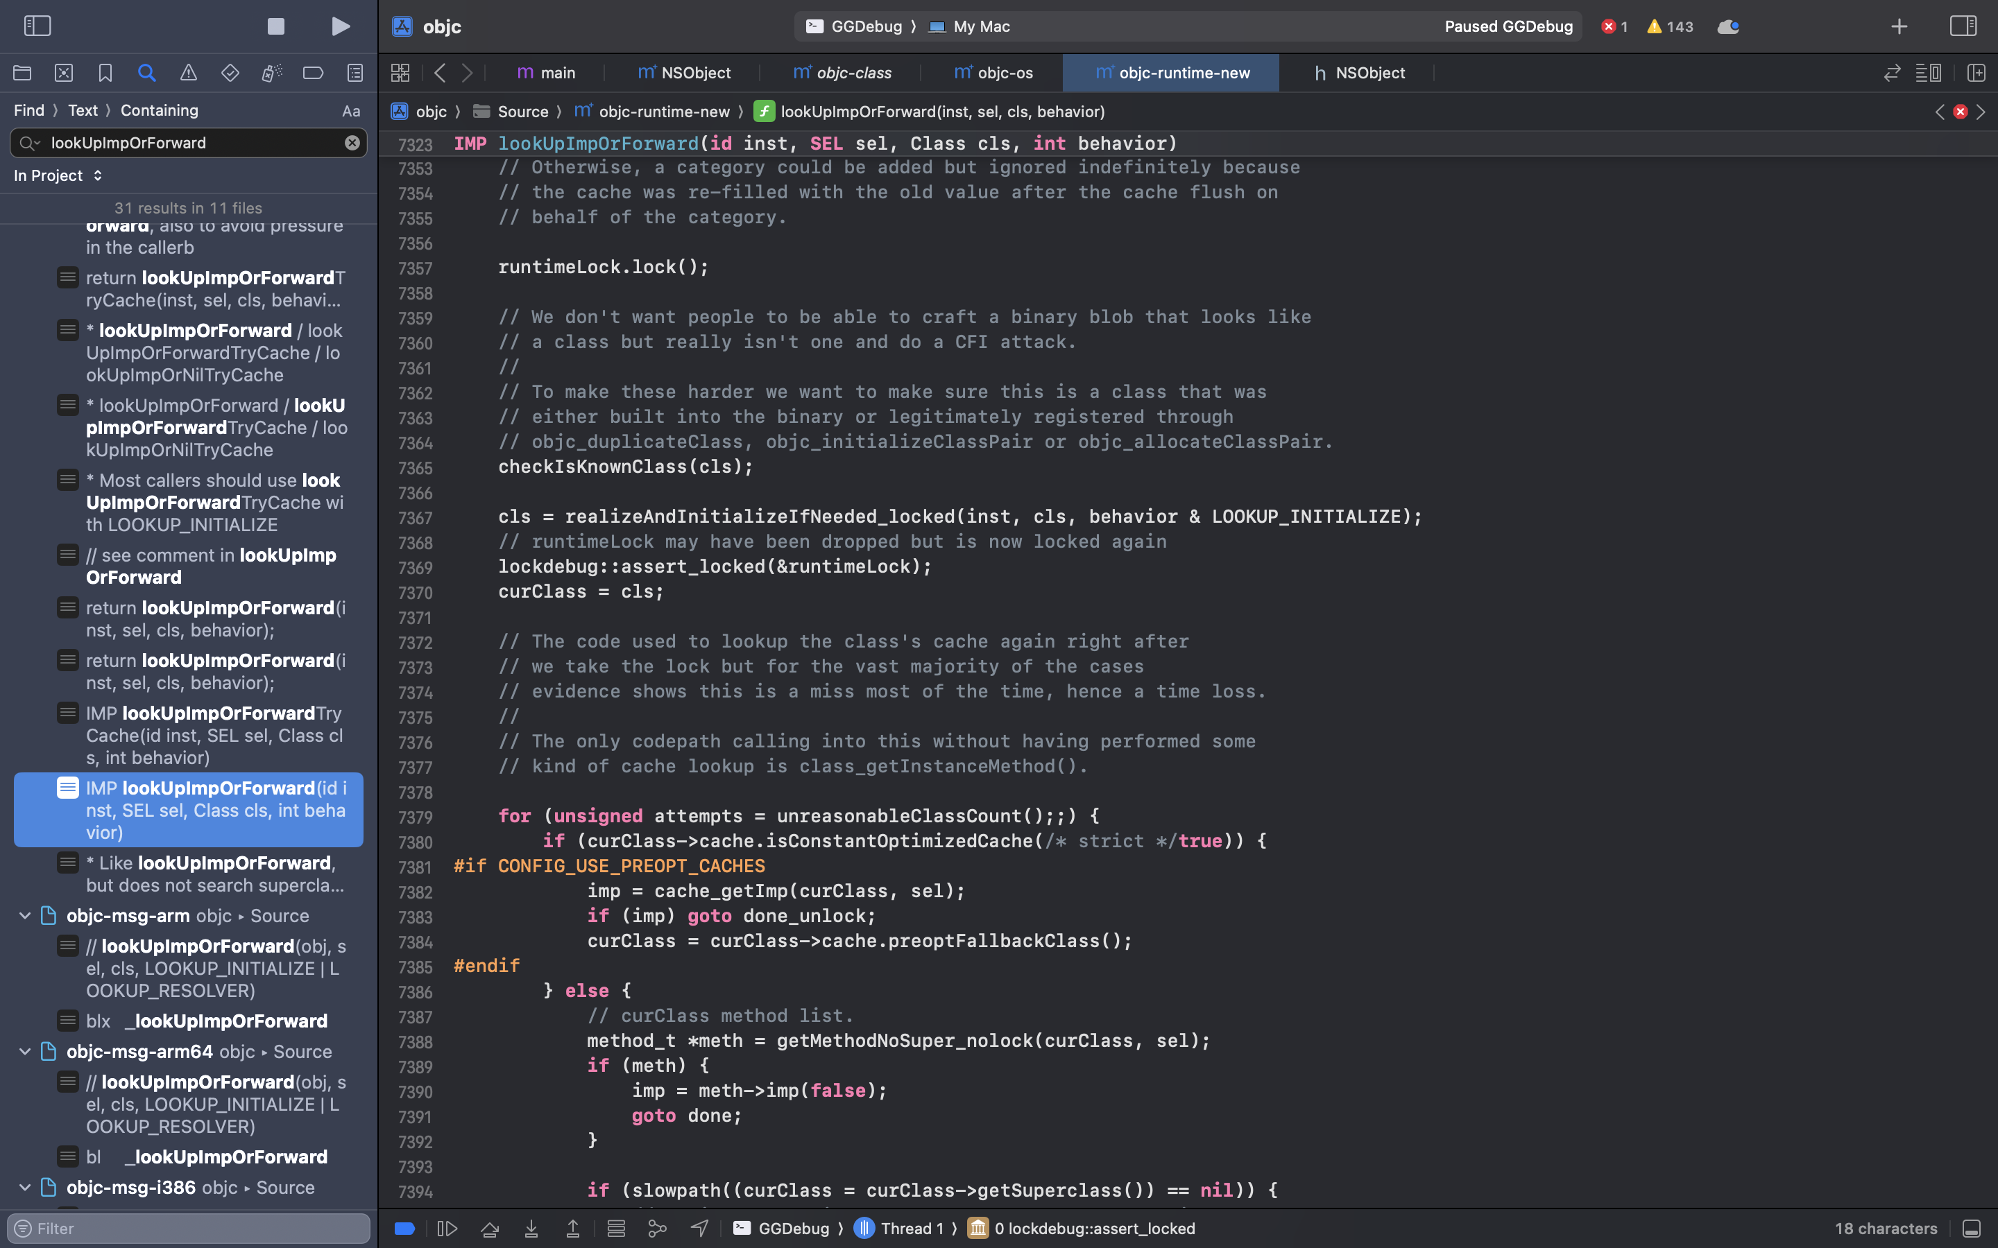Open the Issue navigator warning icon

188,73
